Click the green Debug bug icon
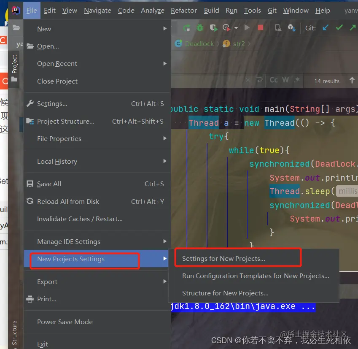358x349 pixels. point(200,28)
